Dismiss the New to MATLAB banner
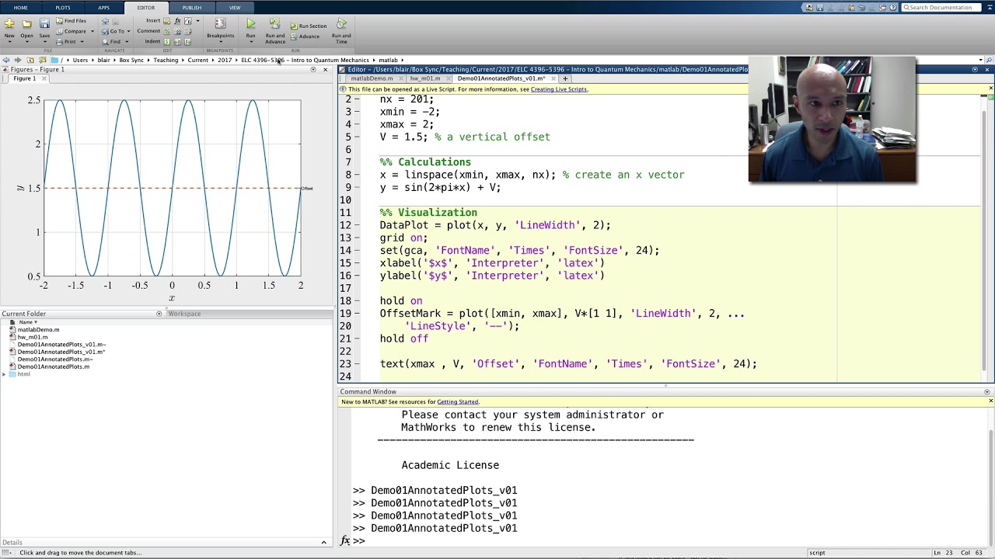The width and height of the screenshot is (995, 559). click(x=990, y=401)
